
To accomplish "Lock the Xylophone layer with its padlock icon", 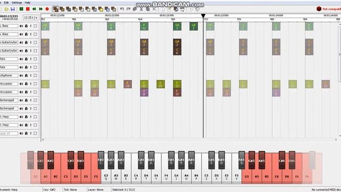I will tap(26, 76).
